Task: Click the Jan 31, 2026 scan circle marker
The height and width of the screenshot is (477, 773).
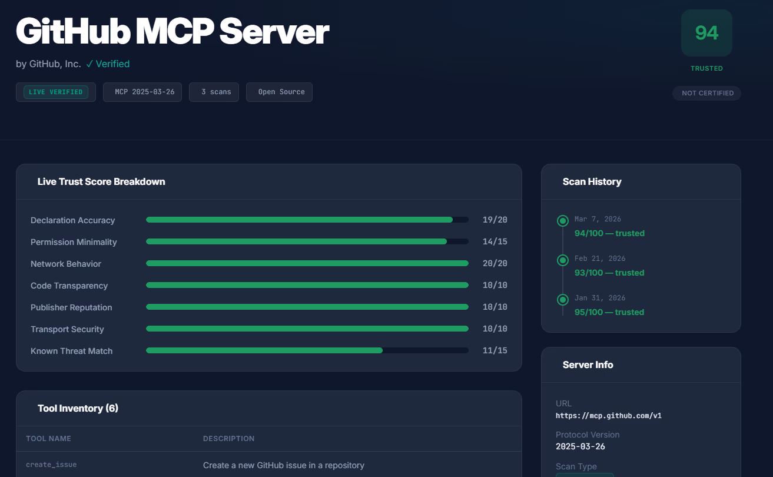Action: pyautogui.click(x=563, y=300)
